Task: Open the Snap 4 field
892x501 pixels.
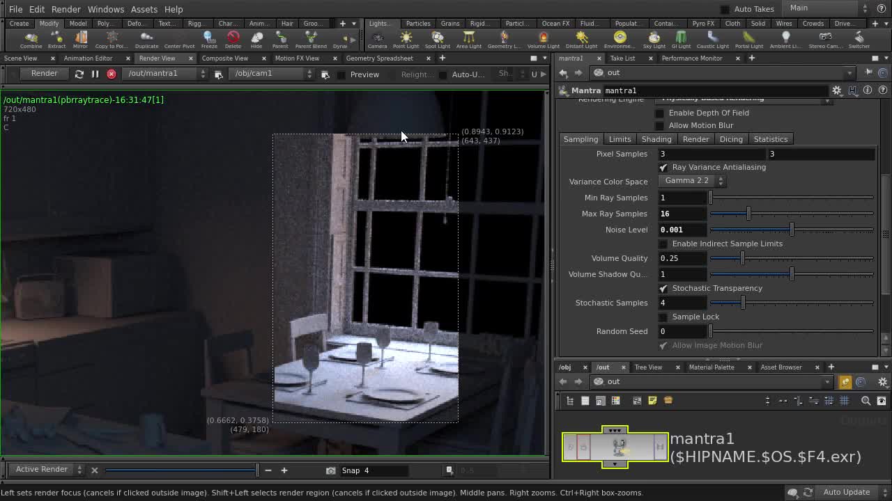Action: point(373,470)
